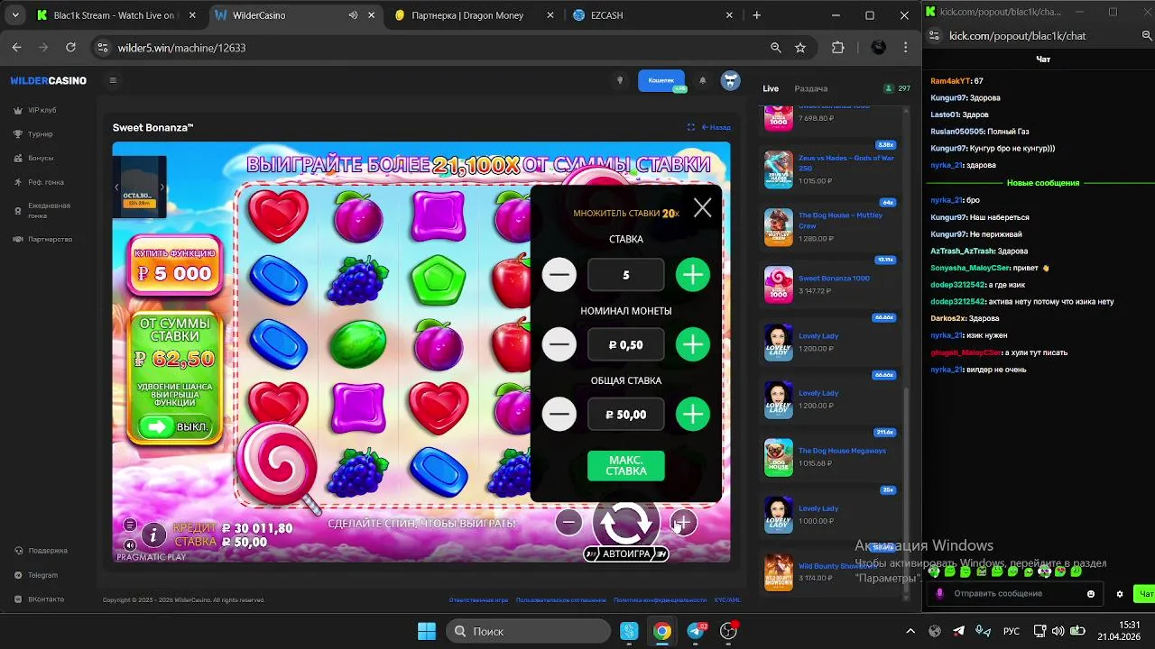Go back via the Назад link

(x=716, y=127)
